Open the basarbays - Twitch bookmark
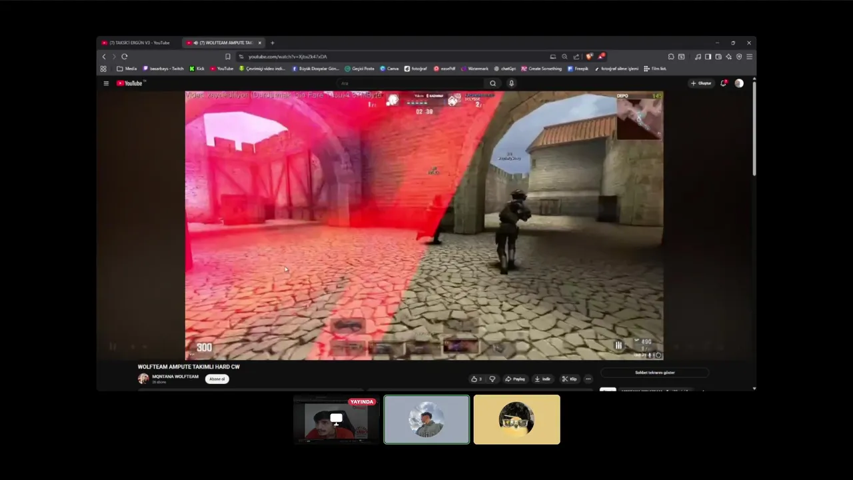Viewport: 853px width, 480px height. pos(163,69)
